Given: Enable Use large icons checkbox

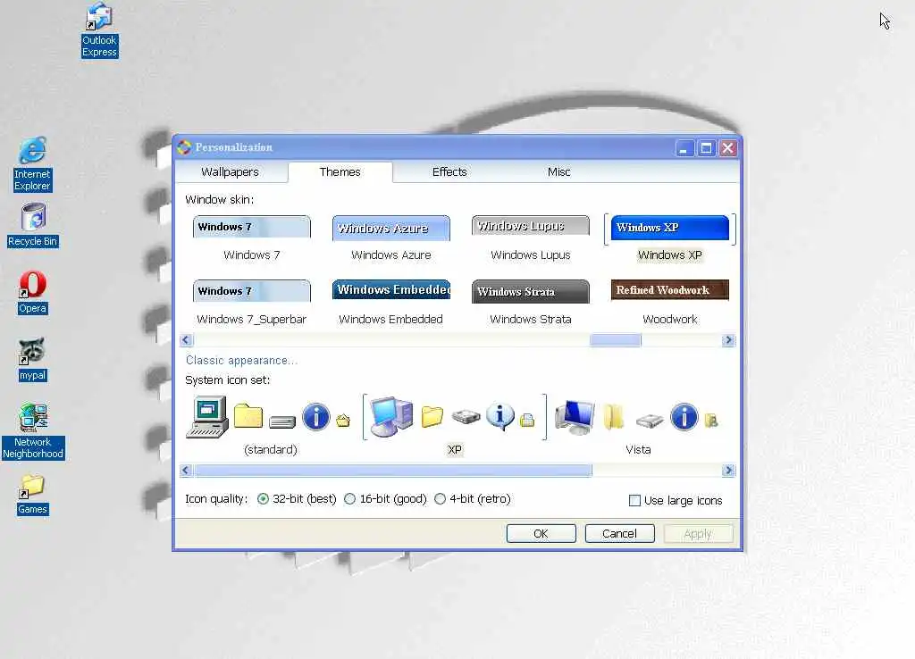Looking at the screenshot, I should tap(635, 500).
